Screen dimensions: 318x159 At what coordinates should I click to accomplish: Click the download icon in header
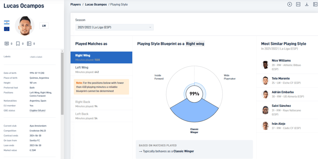tap(307, 4)
